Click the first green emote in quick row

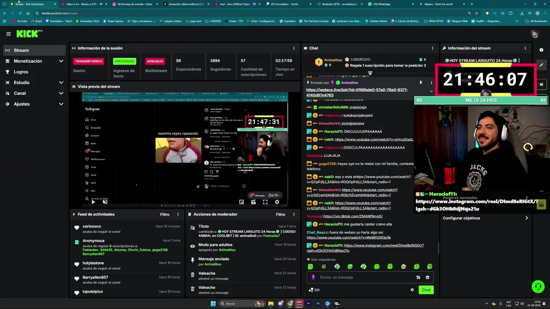310,267
